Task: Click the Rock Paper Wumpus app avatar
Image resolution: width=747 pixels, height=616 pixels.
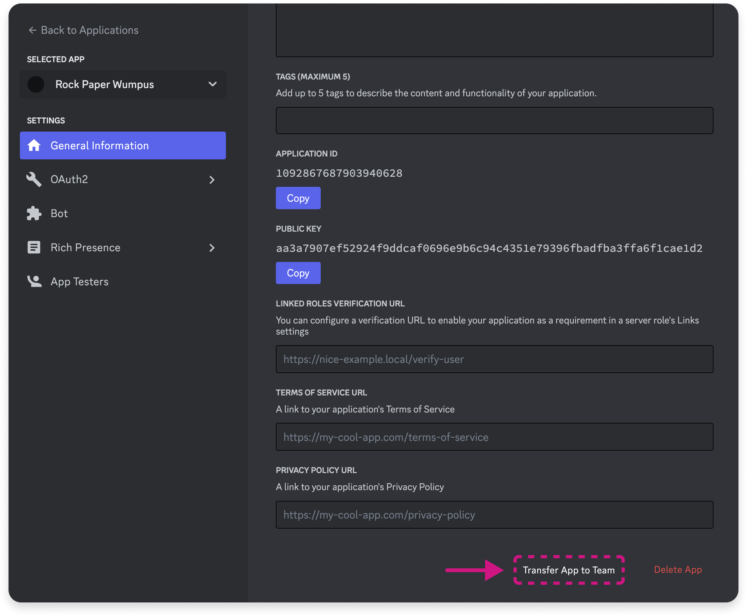Action: [36, 85]
